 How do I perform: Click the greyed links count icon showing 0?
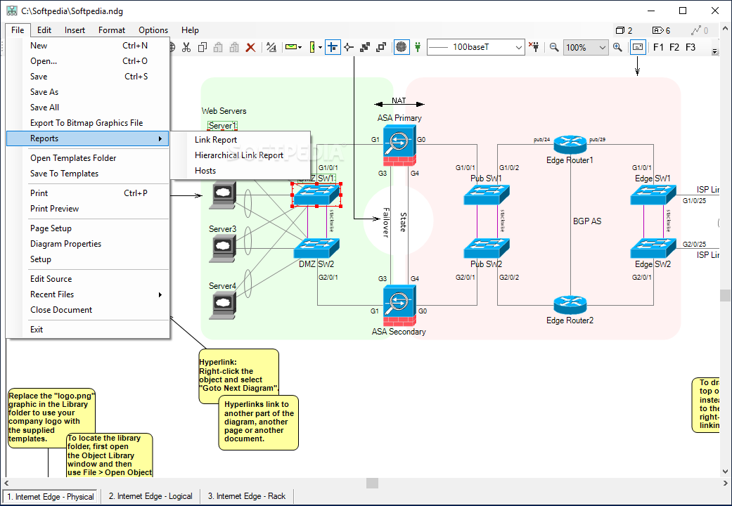696,30
